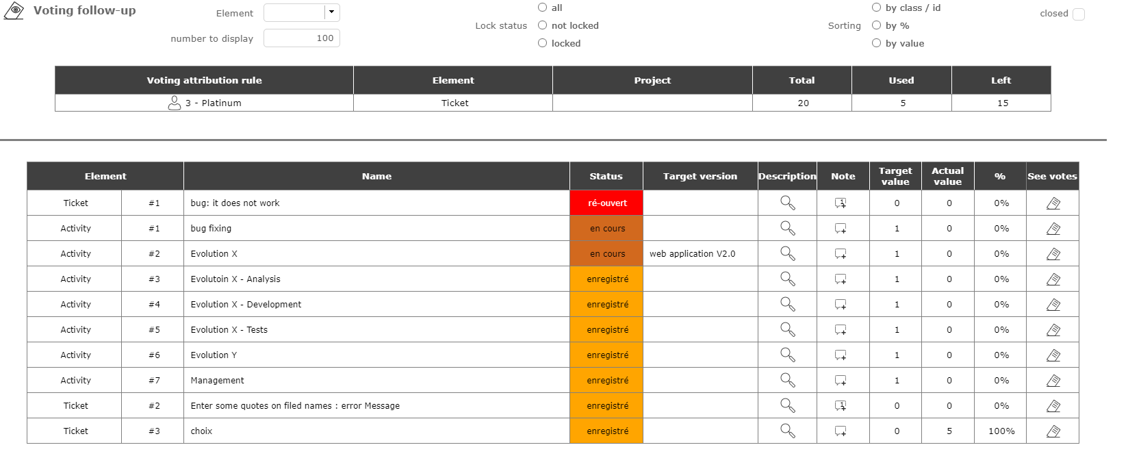
Task: Add note to 'Evolution X' activity row
Action: [x=841, y=254]
